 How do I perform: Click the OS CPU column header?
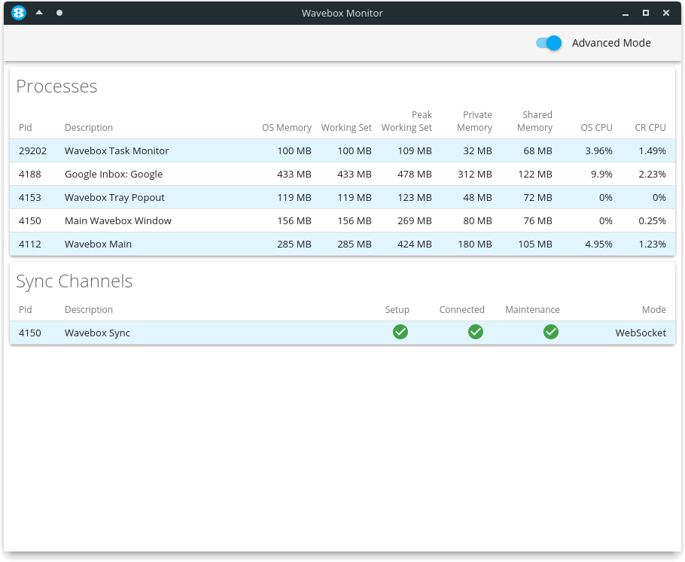596,127
